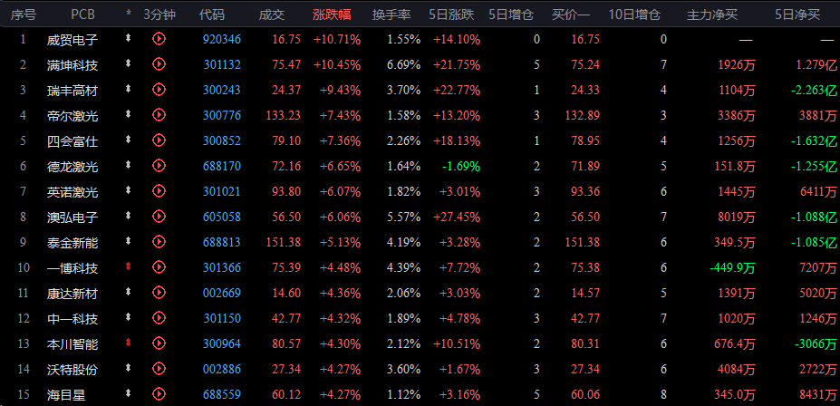Open stock code 002669
This screenshot has width=840, height=406.
pyautogui.click(x=222, y=293)
